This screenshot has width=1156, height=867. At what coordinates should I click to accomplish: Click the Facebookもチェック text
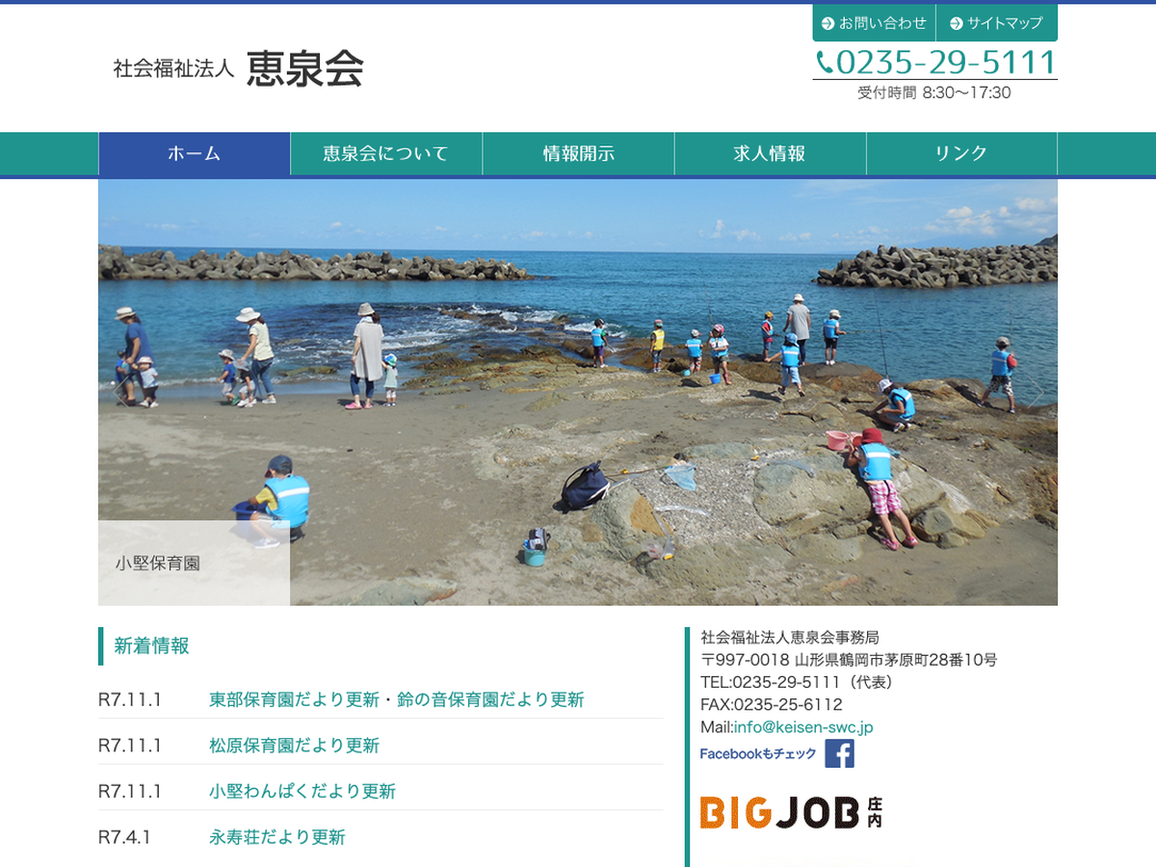758,754
